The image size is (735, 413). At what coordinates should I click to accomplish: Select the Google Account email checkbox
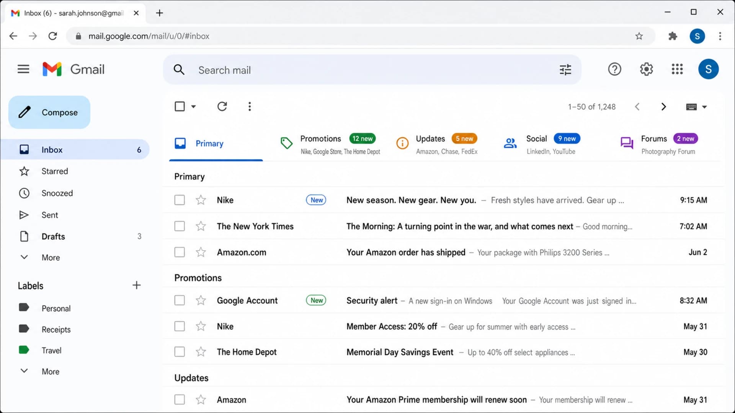click(x=180, y=300)
